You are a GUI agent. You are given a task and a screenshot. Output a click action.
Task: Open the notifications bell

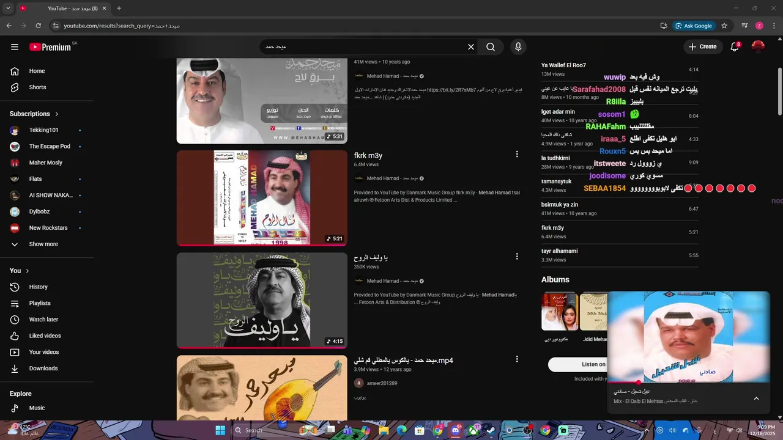click(735, 47)
